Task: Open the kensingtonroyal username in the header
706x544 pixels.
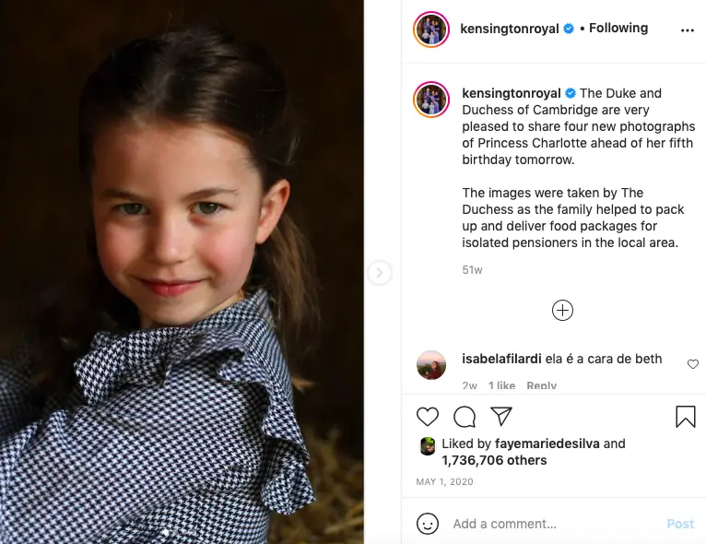Action: coord(509,29)
